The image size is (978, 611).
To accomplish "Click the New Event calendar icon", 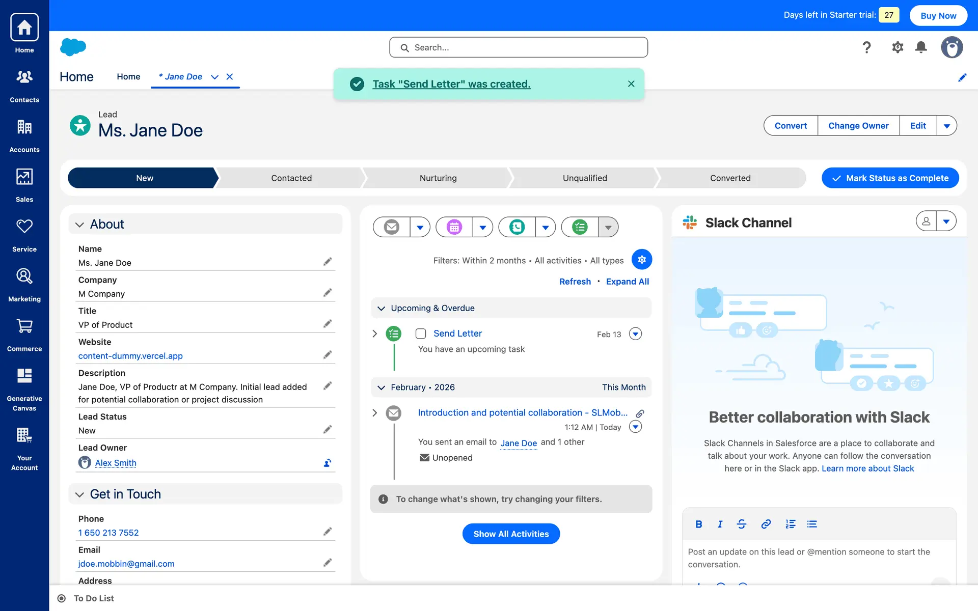I will click(x=454, y=227).
